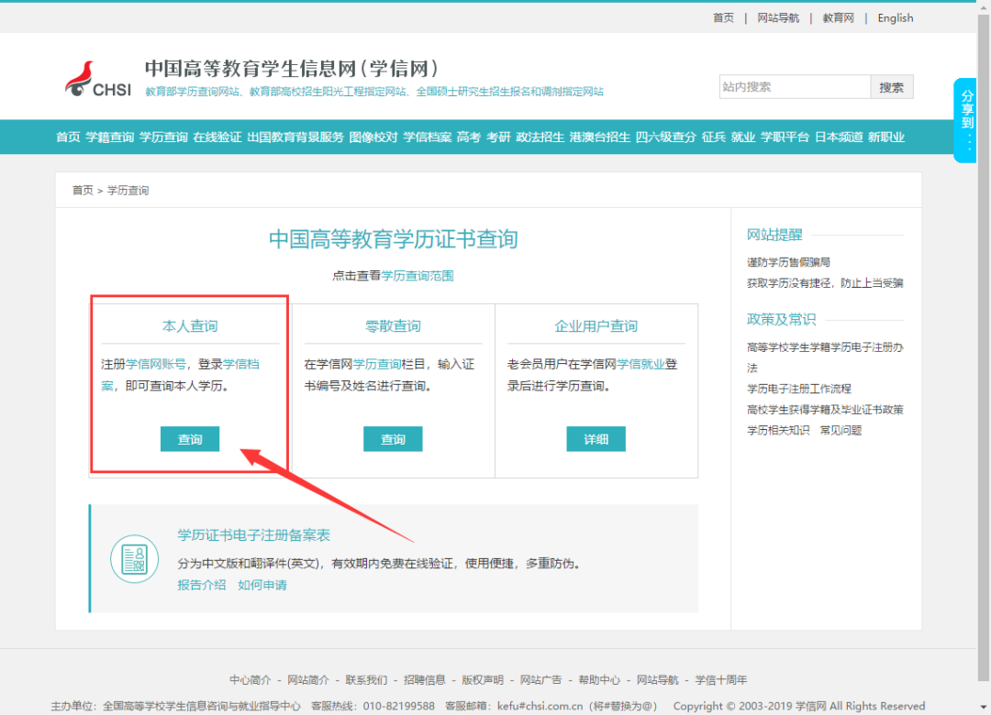Open 学历电子注册工作流程 link
991x715 pixels.
tap(799, 389)
